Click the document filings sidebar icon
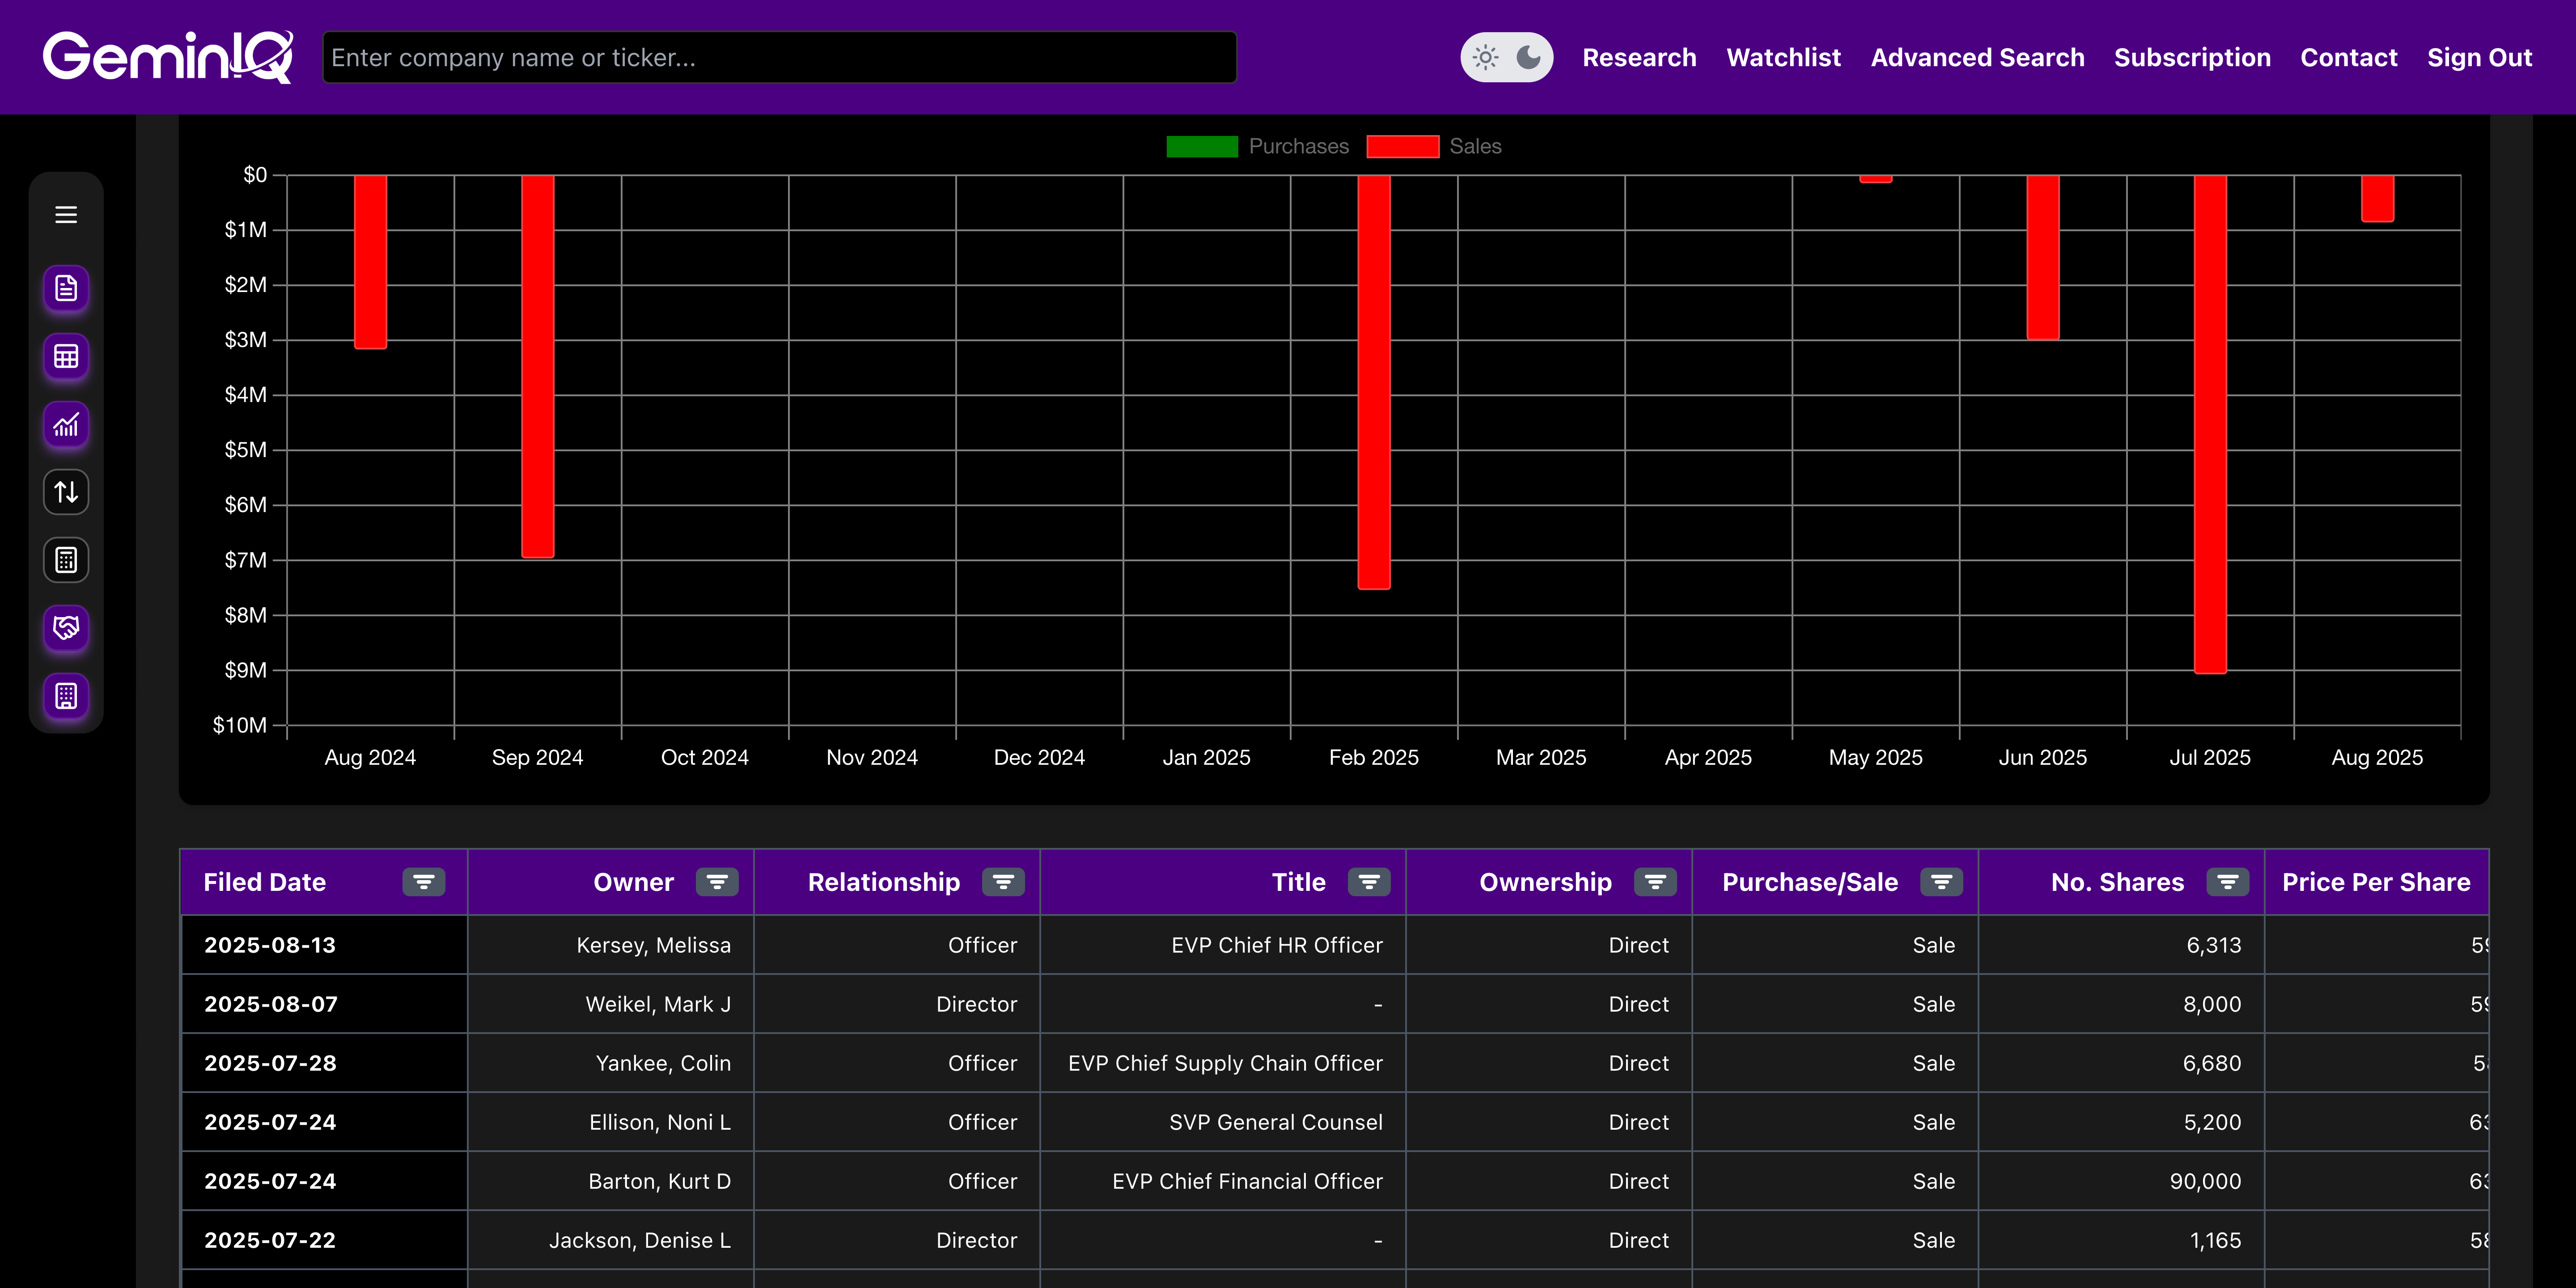Viewport: 2576px width, 1288px height. [x=66, y=289]
